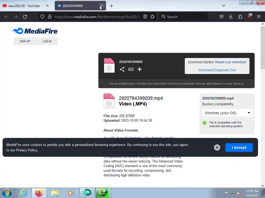The width and height of the screenshot is (265, 198).
Task: Open the Firefox downloads panel
Action: [231, 16]
